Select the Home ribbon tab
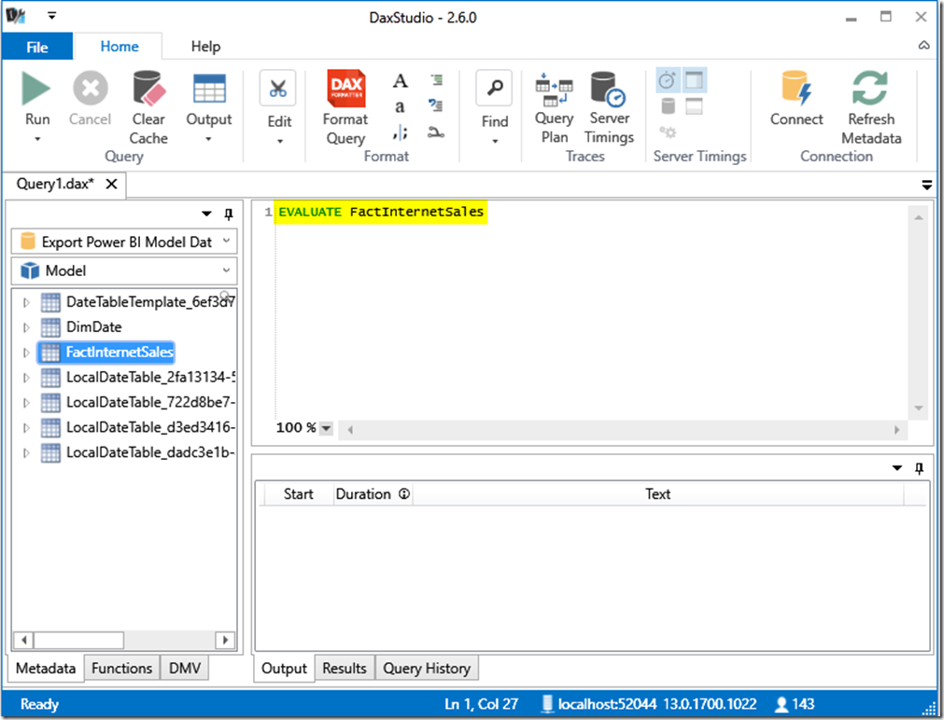 click(x=120, y=47)
